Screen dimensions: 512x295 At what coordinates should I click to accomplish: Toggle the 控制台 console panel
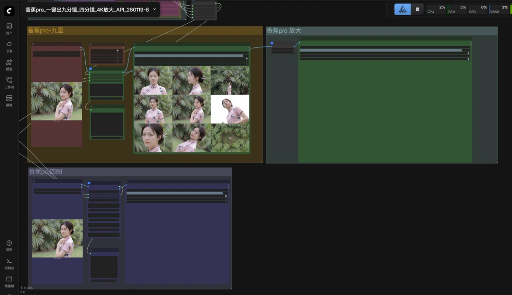[x=9, y=263]
